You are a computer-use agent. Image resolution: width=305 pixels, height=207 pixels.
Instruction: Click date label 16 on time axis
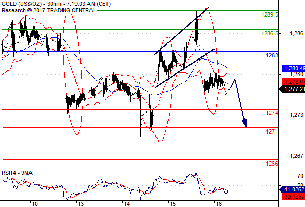click(x=219, y=204)
